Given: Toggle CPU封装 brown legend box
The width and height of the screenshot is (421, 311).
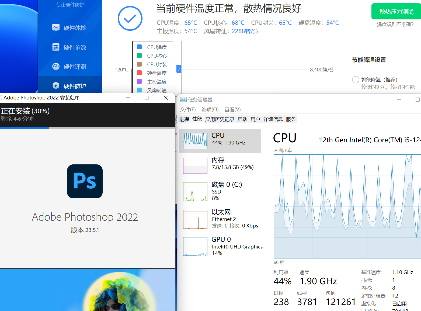Looking at the screenshot, I should [139, 64].
